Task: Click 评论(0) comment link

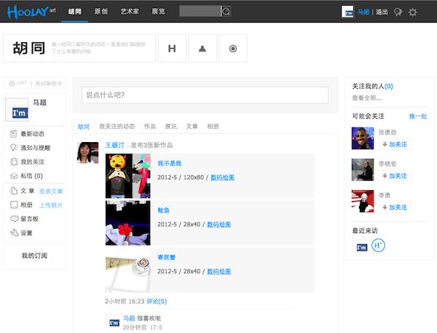Action: pos(157,302)
